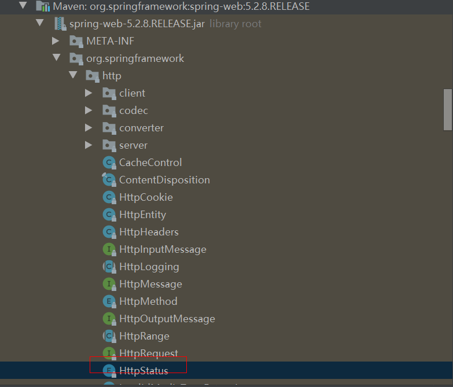
Task: Click the http package folder icon
Action: click(93, 76)
